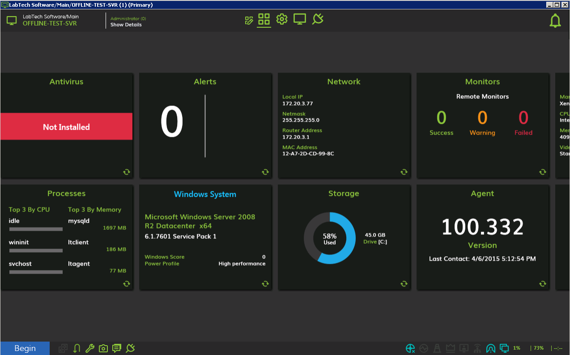Click the U-turn arrow icon in bottom bar
Viewport: 570px width, 355px height.
(x=77, y=348)
